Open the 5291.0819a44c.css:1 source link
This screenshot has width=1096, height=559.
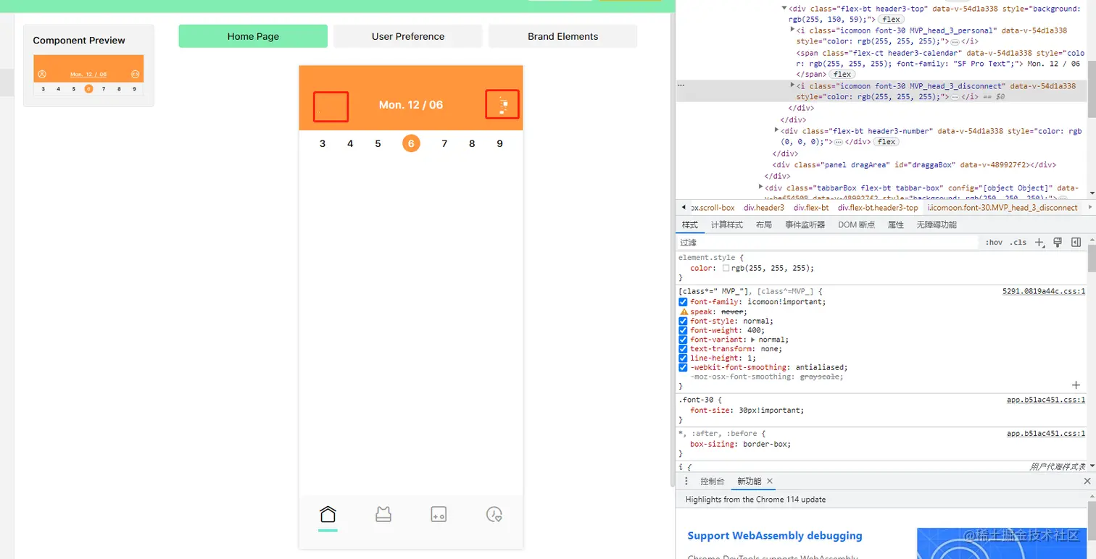1044,291
